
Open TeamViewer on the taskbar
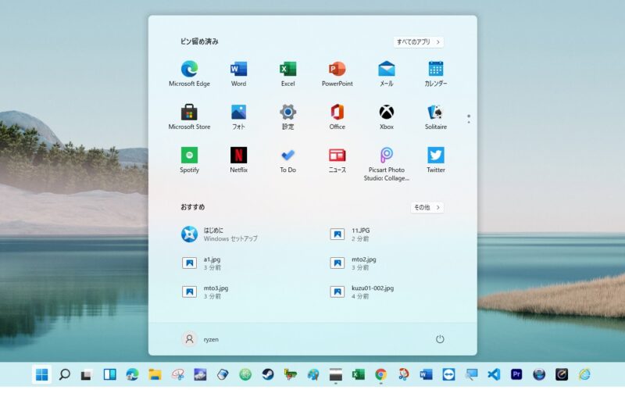tap(448, 374)
